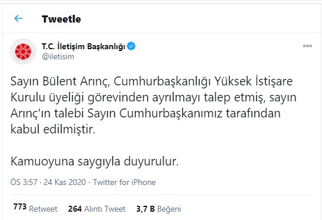322x220 pixels.
Task: View the 264 Alıntı Tweet list
Action: coord(96,209)
